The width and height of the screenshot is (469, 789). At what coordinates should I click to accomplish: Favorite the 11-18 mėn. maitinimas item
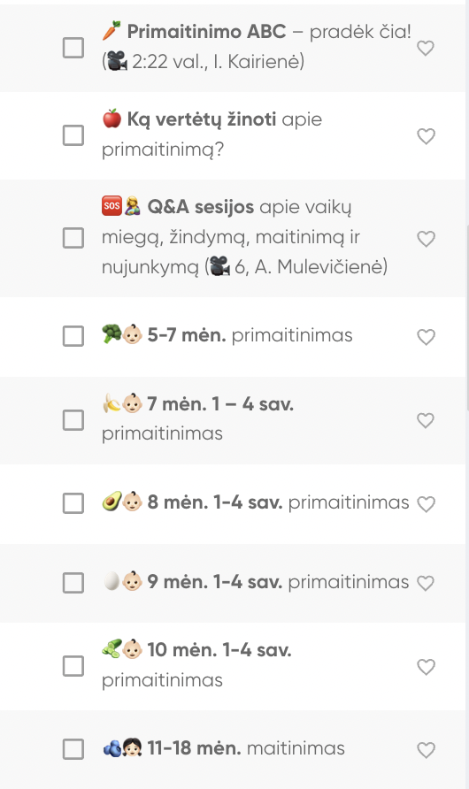pos(426,750)
